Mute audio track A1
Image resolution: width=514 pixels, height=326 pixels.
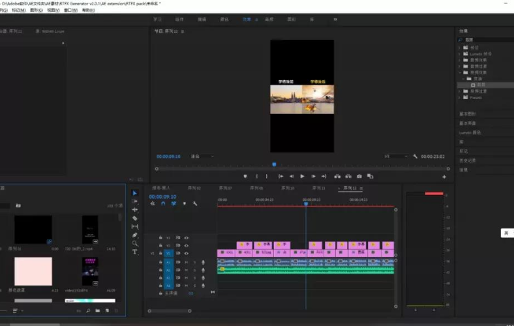(x=186, y=262)
